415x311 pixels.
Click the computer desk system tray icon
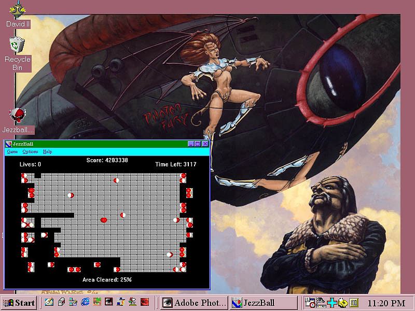pos(320,303)
